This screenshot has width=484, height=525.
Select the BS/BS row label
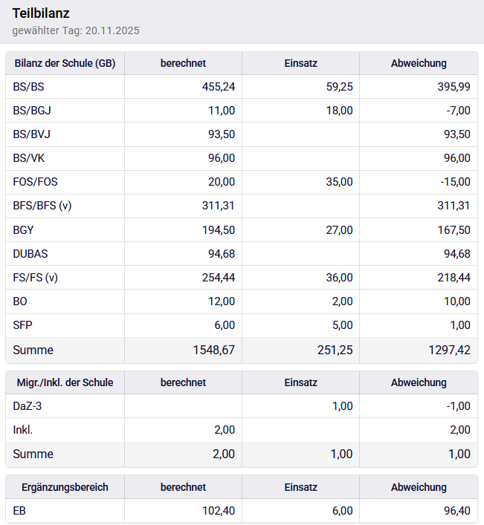29,87
